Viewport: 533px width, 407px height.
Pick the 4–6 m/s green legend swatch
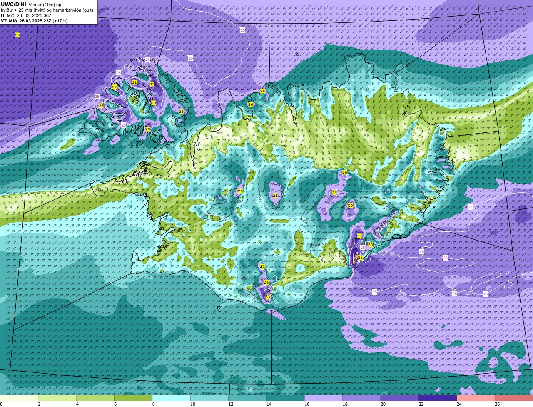click(95, 398)
